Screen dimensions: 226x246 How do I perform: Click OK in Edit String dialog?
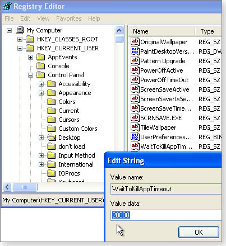(x=199, y=232)
